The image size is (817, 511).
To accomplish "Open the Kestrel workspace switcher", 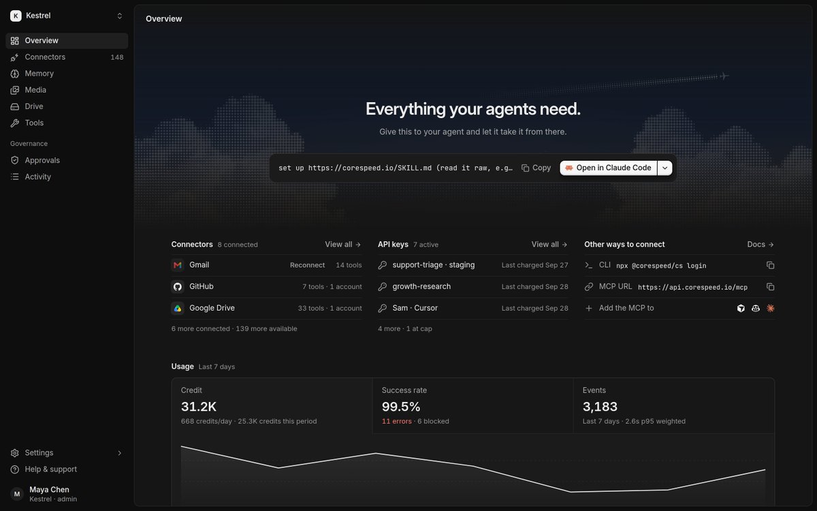I will coord(67,16).
